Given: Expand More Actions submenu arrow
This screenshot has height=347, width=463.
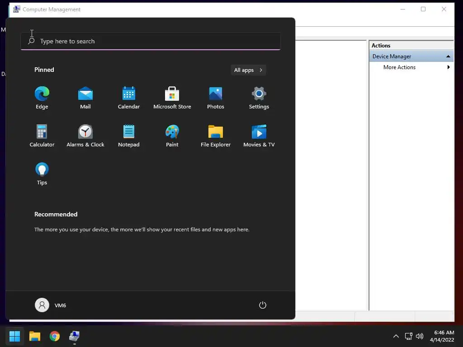Looking at the screenshot, I should (449, 67).
